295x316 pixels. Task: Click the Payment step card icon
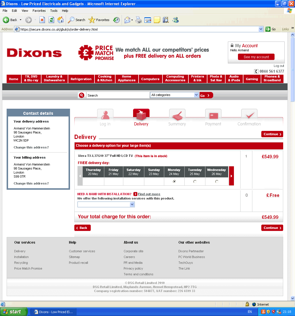coord(213,115)
